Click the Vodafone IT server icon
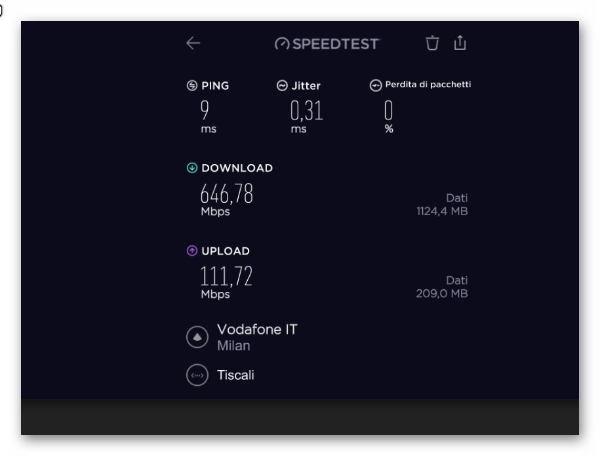Screen dimensions: 600x456 pos(197,337)
